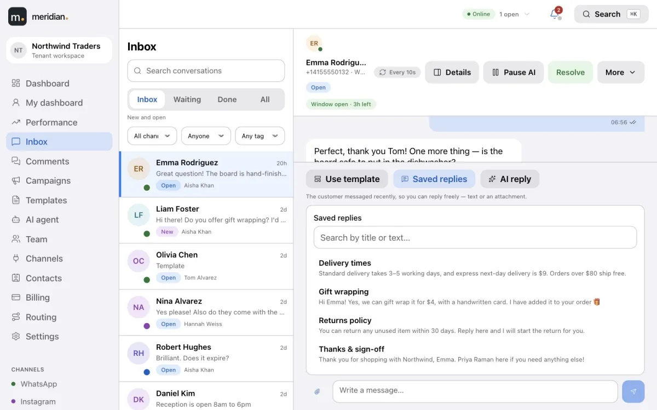Switch to the All tab

tap(265, 99)
